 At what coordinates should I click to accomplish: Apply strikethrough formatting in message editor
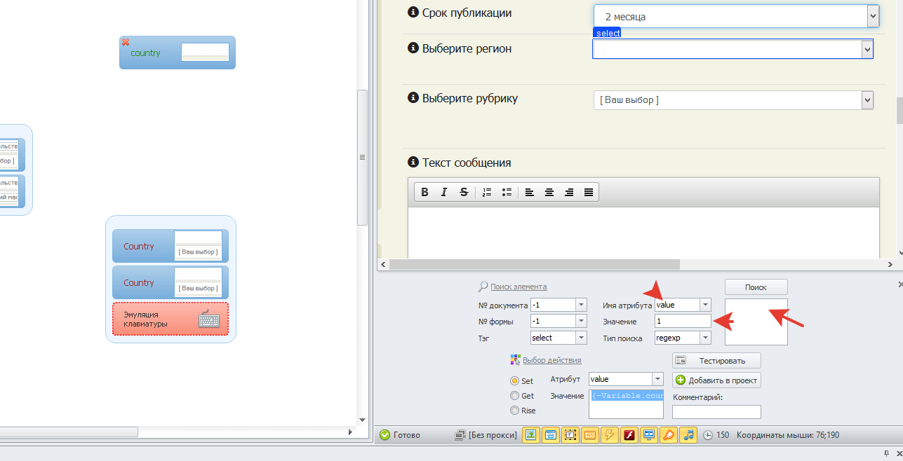point(464,192)
